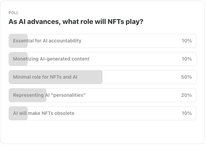Select Monetizing AI-generated content option
Image resolution: width=206 pixels, height=146 pixels.
click(x=102, y=59)
